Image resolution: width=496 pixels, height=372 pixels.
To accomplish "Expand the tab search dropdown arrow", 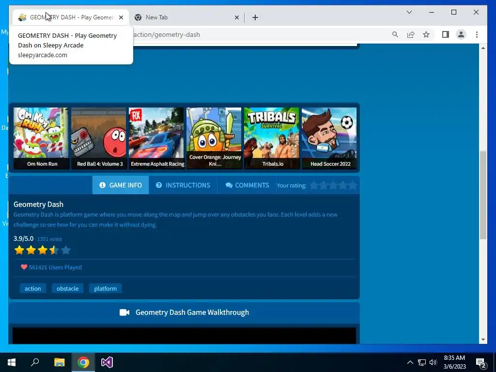I will pyautogui.click(x=409, y=12).
